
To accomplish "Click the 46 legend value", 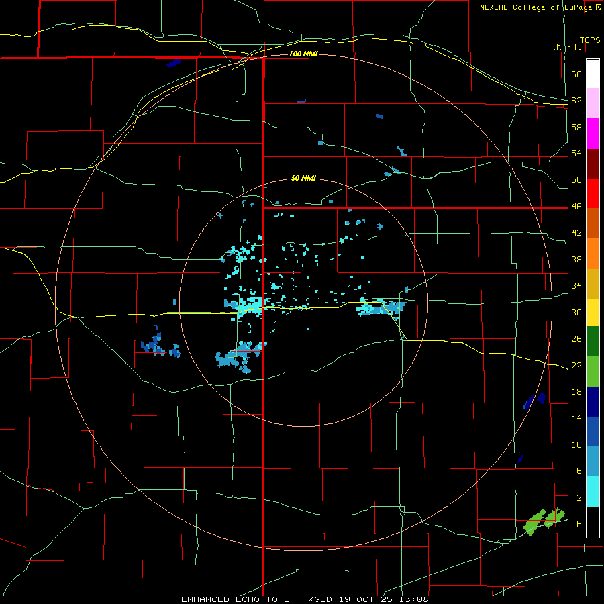I will coord(576,206).
